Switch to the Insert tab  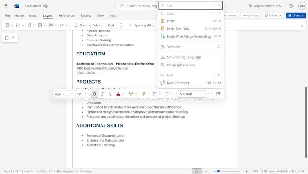pos(33,15)
